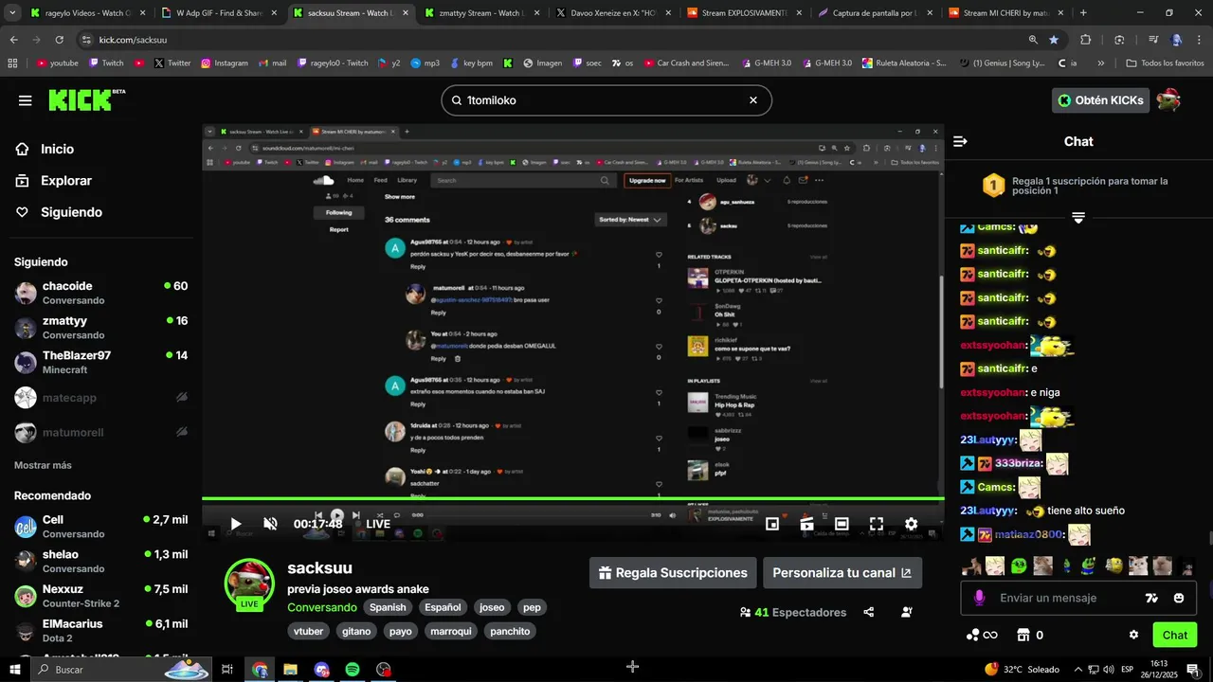1213x682 pixels.
Task: Open the emoji picker in chat
Action: [x=1179, y=598]
